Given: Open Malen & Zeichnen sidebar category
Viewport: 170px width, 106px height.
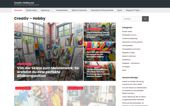Looking at the screenshot, I should point(129,56).
